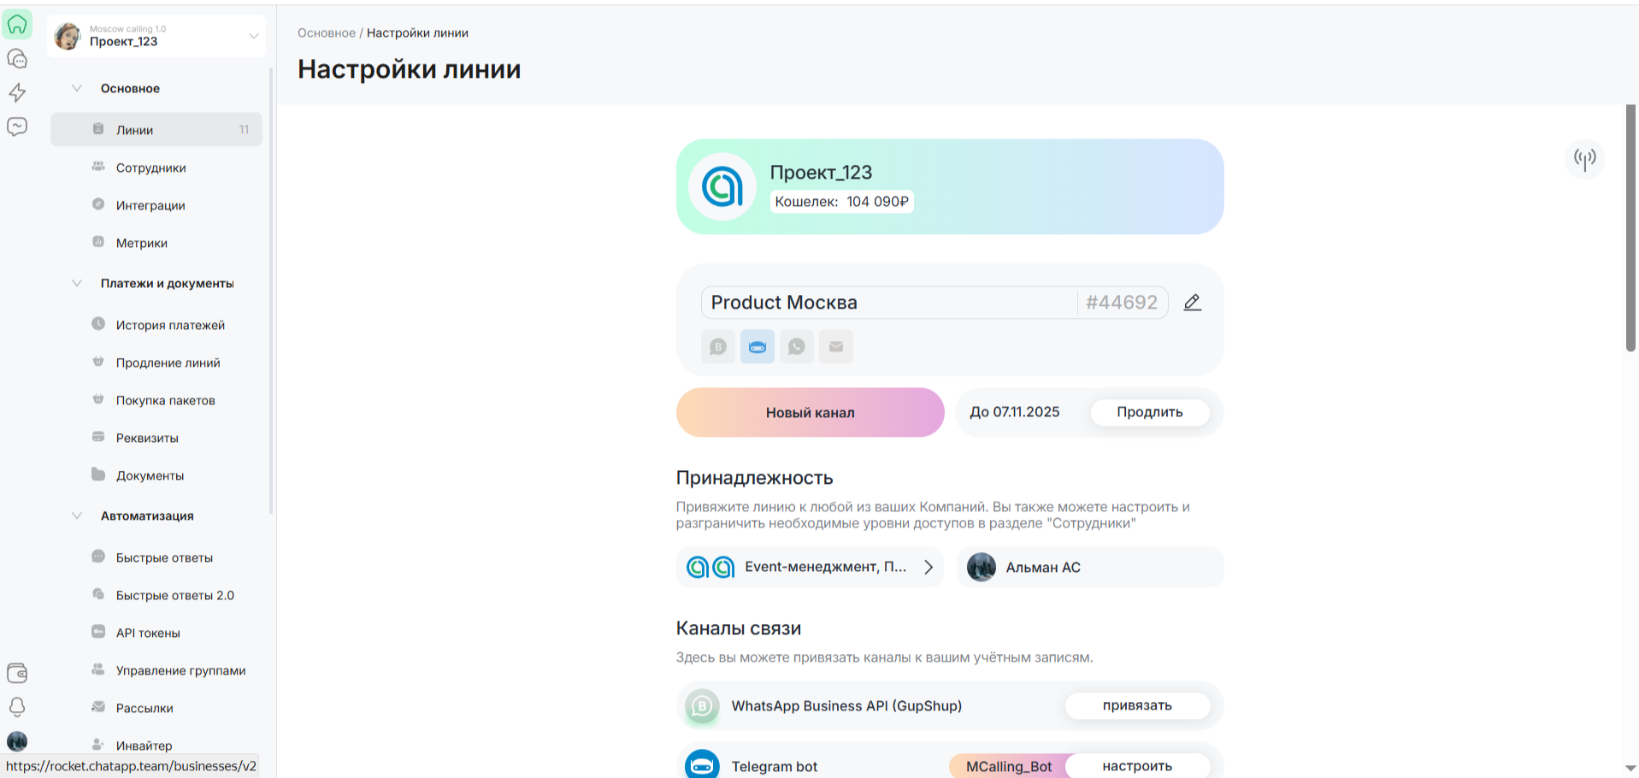Open Сотрудники in the sidebar menu
This screenshot has width=1639, height=778.
pyautogui.click(x=150, y=168)
